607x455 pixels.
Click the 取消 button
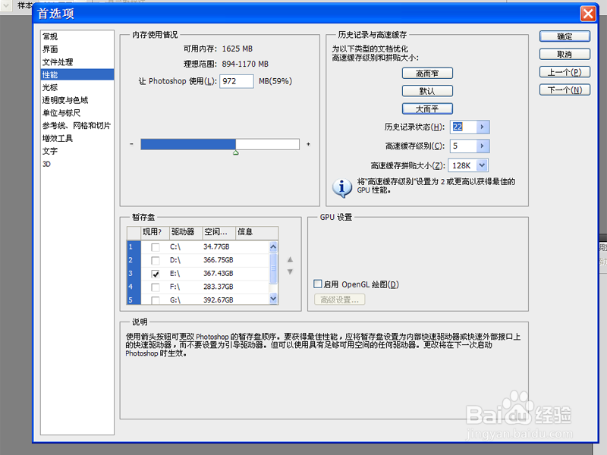[x=565, y=54]
